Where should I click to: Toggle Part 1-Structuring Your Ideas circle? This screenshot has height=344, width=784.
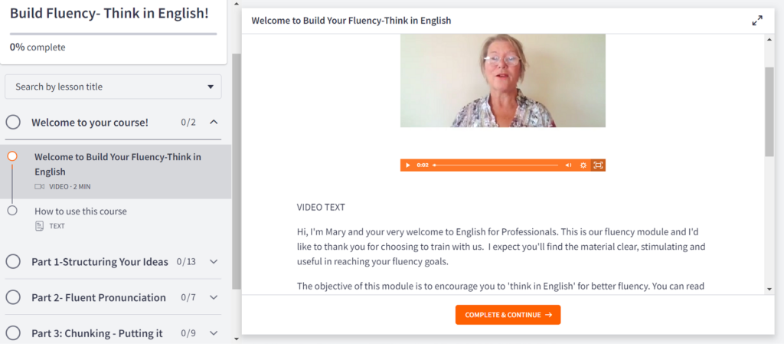[14, 261]
